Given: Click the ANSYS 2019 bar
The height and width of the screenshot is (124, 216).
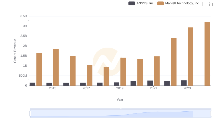Looking at the screenshot, I should tap(116, 84).
